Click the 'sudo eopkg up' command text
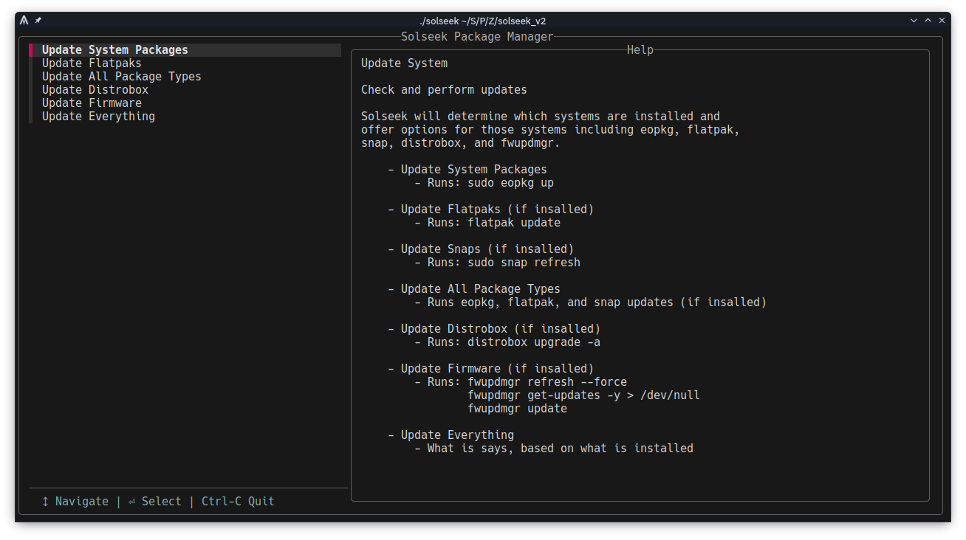This screenshot has width=966, height=540. pyautogui.click(x=510, y=183)
